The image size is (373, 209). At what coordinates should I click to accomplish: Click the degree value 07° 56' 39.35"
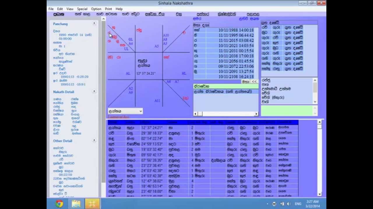click(x=152, y=160)
